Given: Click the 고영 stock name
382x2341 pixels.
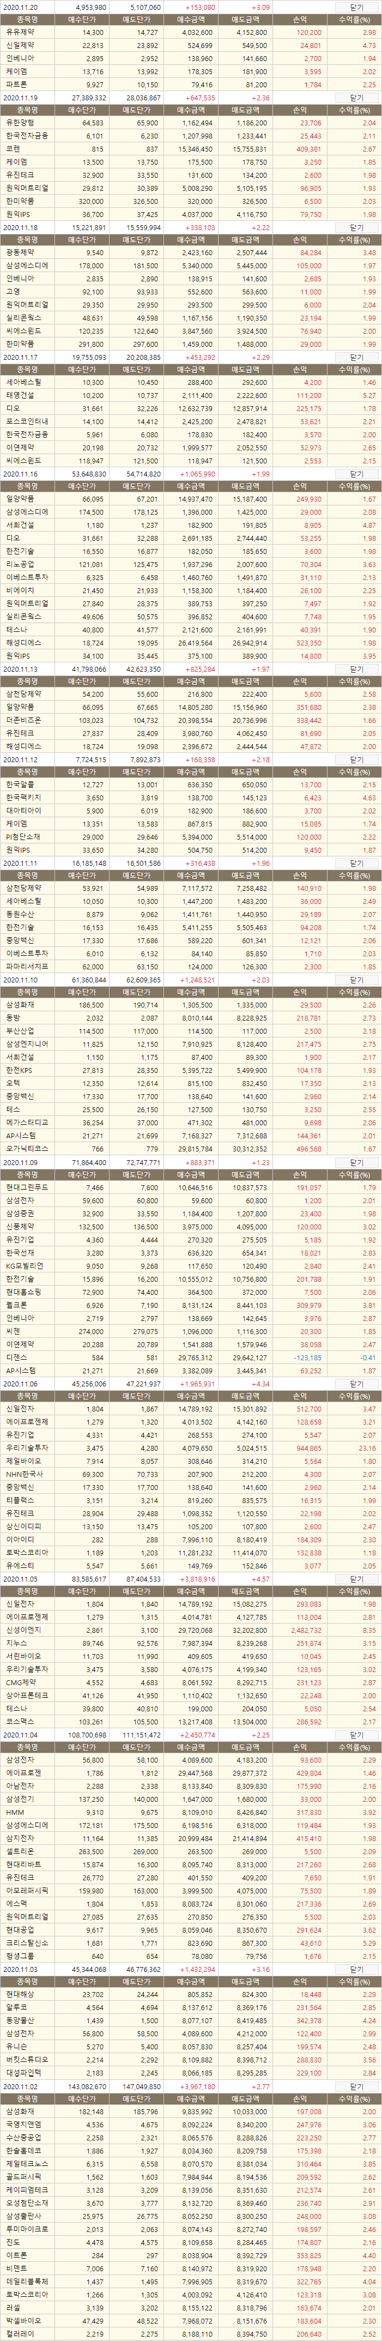Looking at the screenshot, I should coord(13,292).
